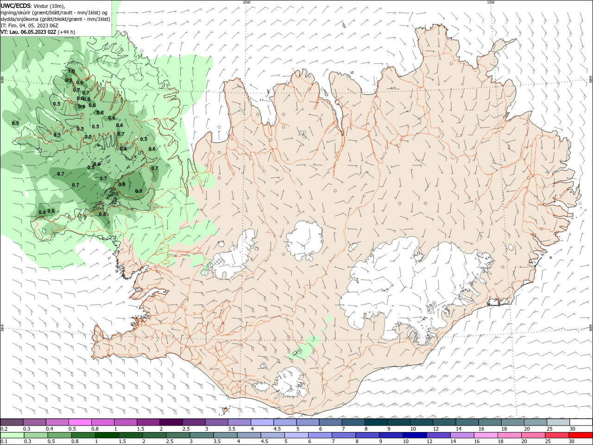
Task: Click the '20W' longitude label
Action: [x=246, y=2]
